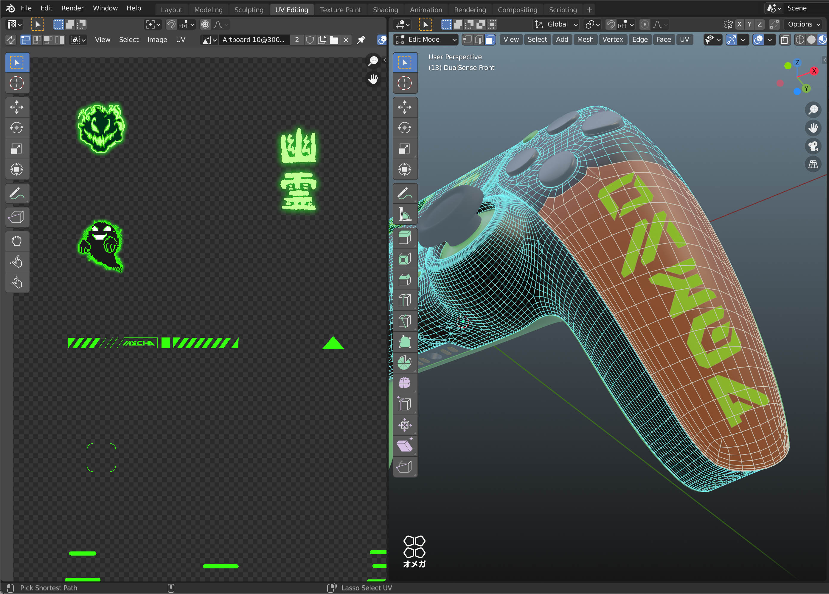This screenshot has height=594, width=829.
Task: Open the Edit Mode dropdown
Action: point(426,39)
